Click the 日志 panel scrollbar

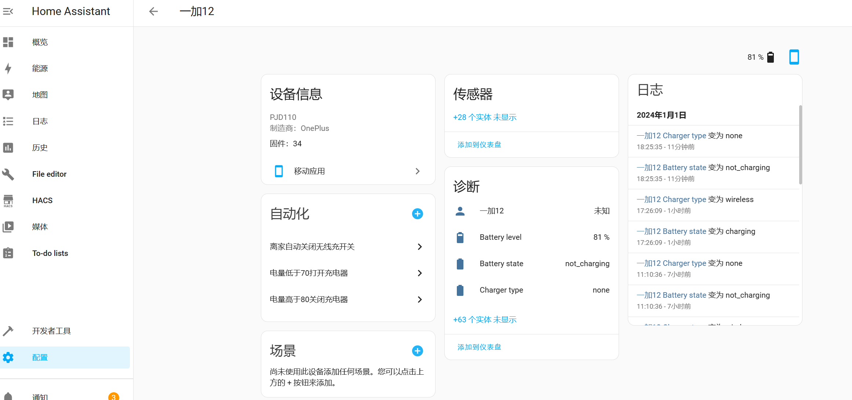click(801, 145)
